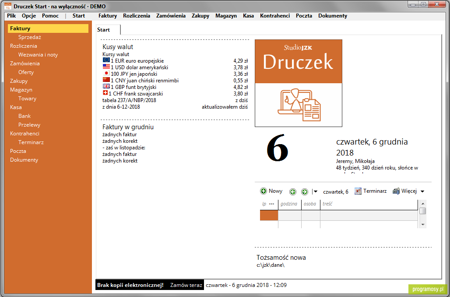Click the EUR flag icon
This screenshot has width=450, height=297.
(106, 60)
